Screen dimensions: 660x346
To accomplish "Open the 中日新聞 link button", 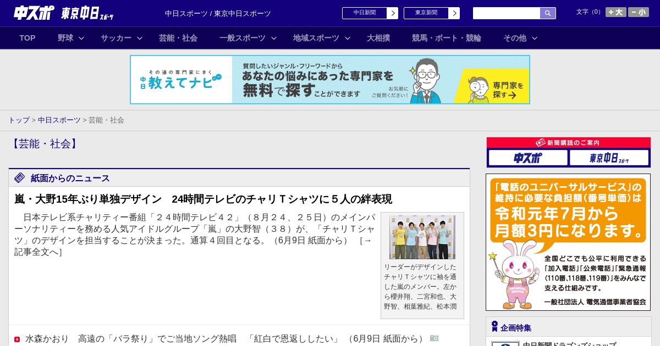I will click(365, 13).
